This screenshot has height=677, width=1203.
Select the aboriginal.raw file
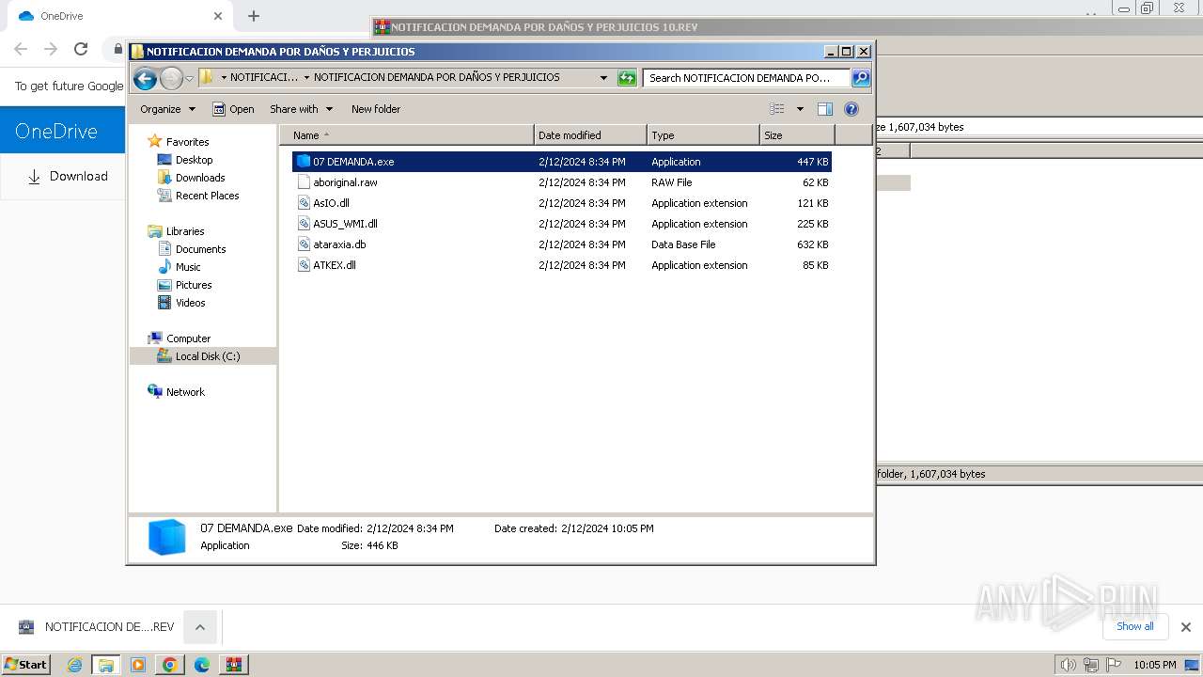[562, 182]
